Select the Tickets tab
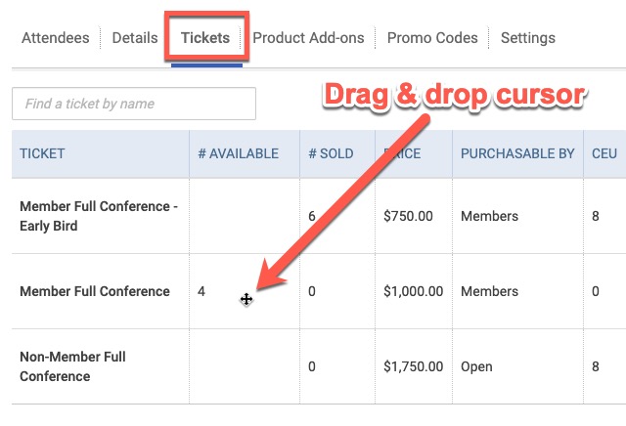Image resolution: width=626 pixels, height=426 pixels. [205, 38]
